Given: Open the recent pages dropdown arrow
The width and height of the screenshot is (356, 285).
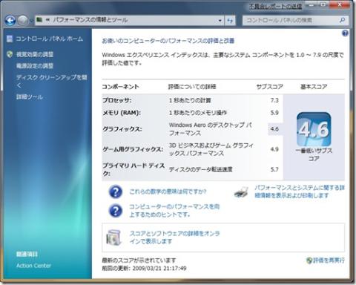Looking at the screenshot, I should [31, 21].
